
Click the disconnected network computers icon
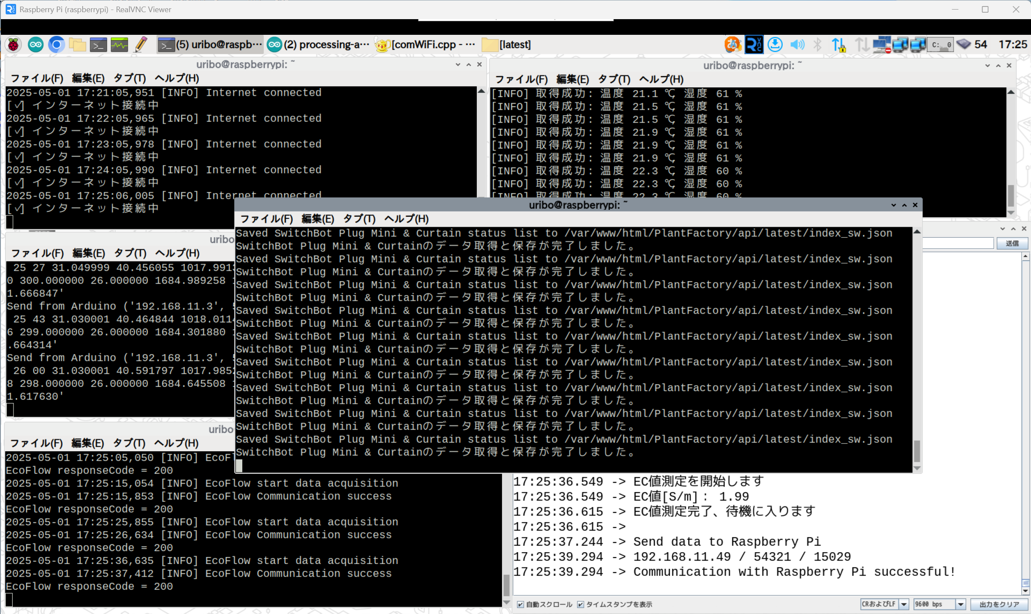882,44
